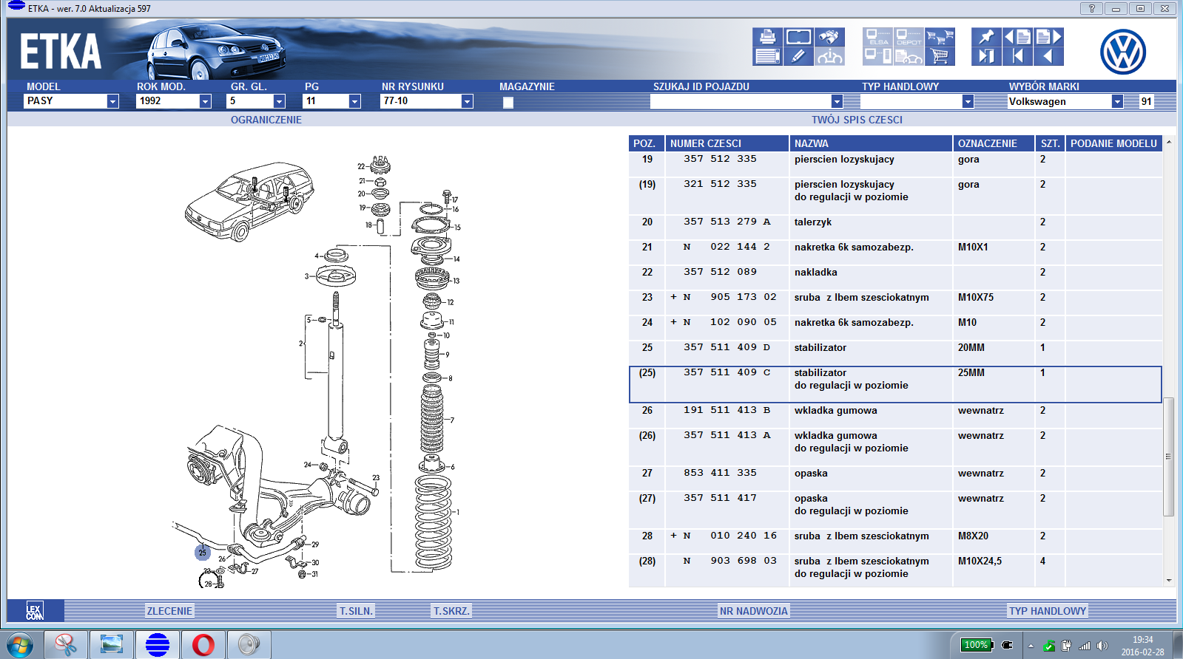Click the computer-to-server transfer icon
Viewport: 1183px width, 659px height.
click(878, 56)
